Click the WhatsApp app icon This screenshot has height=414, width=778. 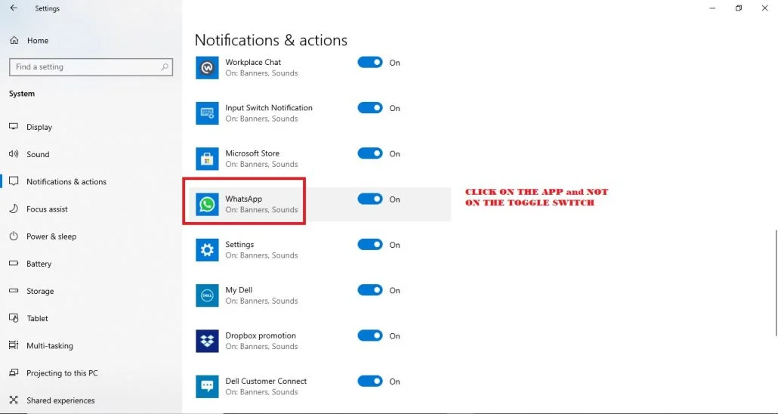pyautogui.click(x=207, y=204)
